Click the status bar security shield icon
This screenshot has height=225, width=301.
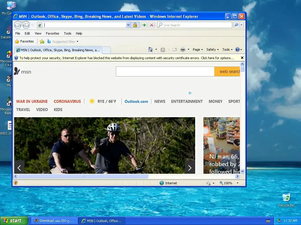tap(16, 183)
